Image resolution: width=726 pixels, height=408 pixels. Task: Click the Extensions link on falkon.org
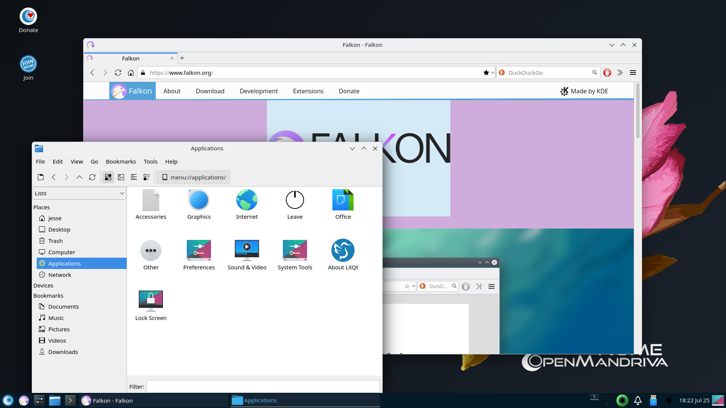click(x=308, y=91)
